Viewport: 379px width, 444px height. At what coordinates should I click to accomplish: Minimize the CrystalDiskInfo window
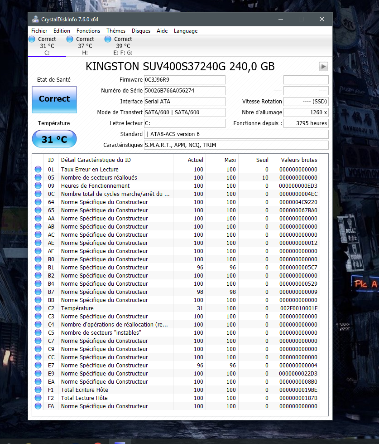pyautogui.click(x=281, y=19)
